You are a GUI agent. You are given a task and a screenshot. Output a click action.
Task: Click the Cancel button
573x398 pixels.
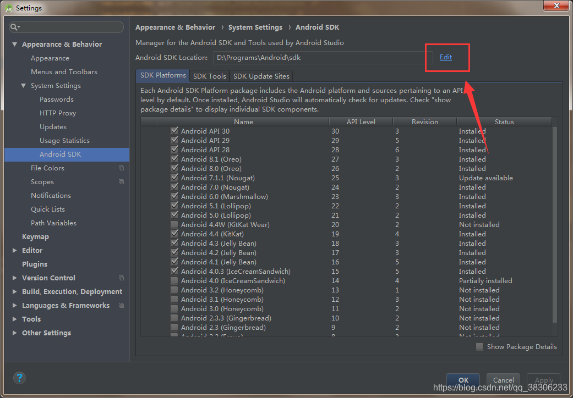coord(503,380)
